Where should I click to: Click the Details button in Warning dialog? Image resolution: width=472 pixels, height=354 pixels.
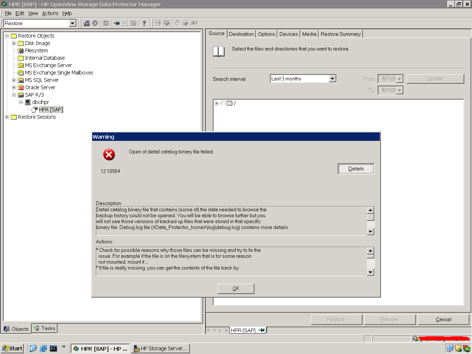point(356,169)
